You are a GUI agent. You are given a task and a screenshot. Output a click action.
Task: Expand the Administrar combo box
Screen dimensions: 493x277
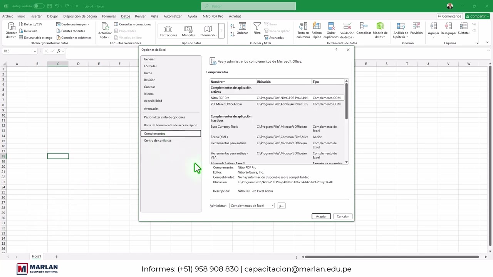pyautogui.click(x=252, y=206)
